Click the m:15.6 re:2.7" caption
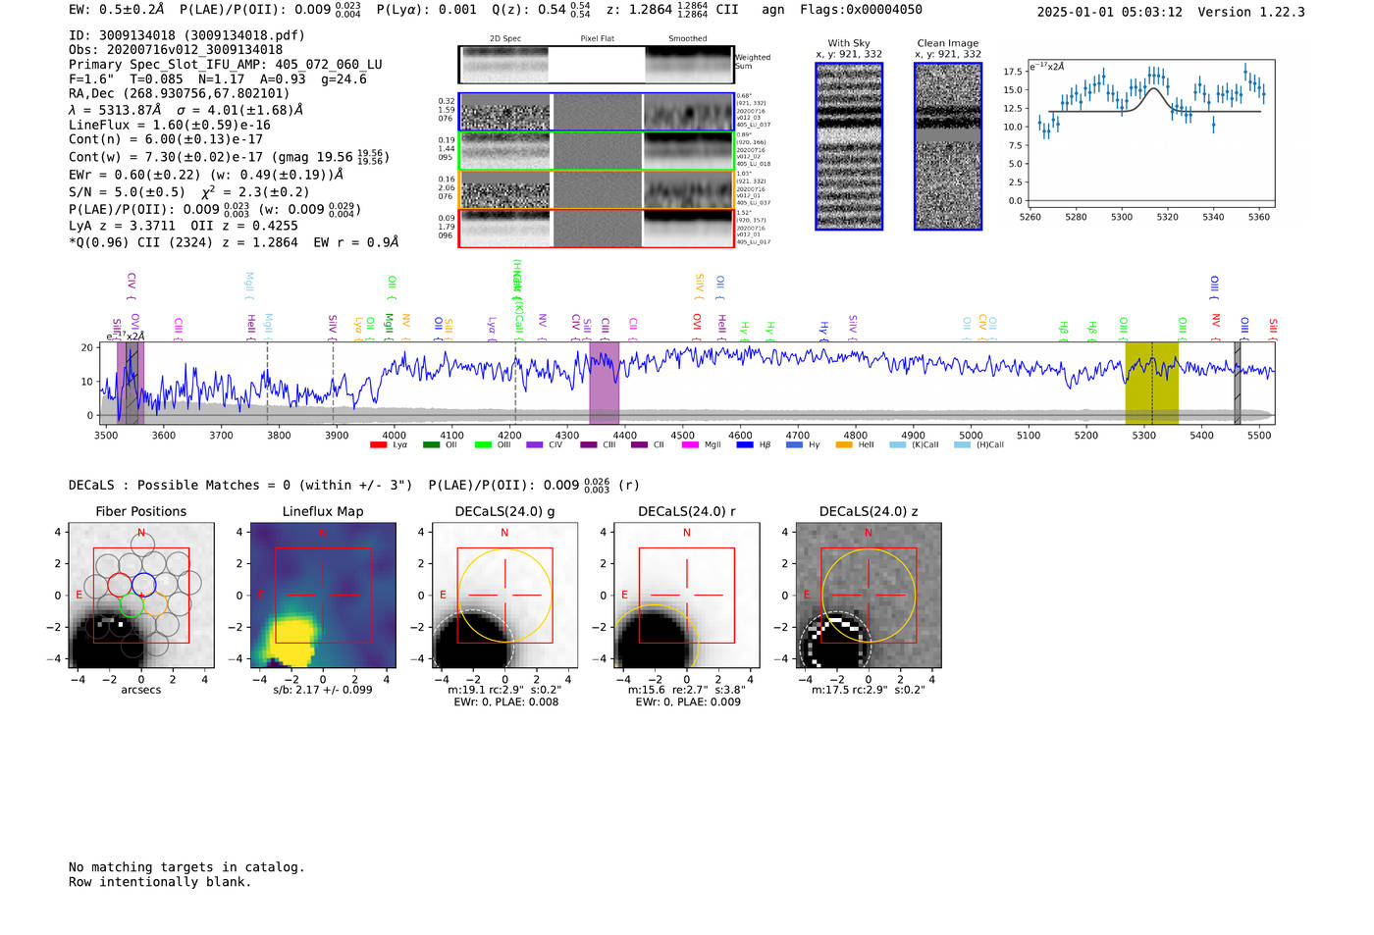The height and width of the screenshot is (935, 1374). [687, 690]
